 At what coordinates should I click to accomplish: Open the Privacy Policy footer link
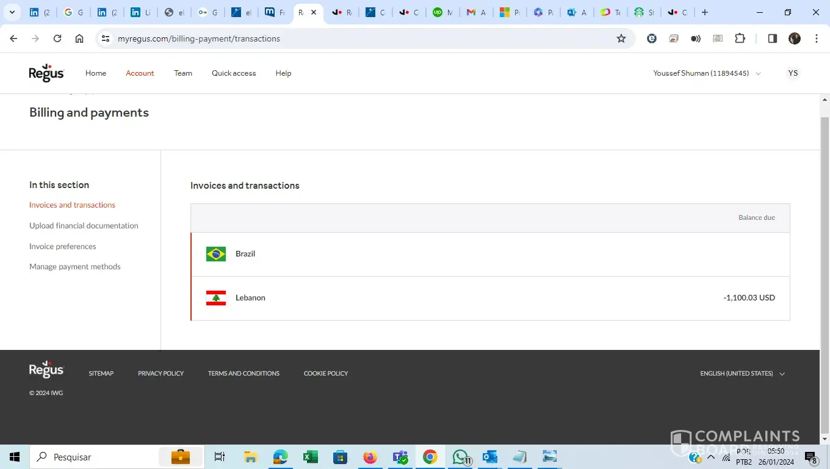[x=161, y=373]
